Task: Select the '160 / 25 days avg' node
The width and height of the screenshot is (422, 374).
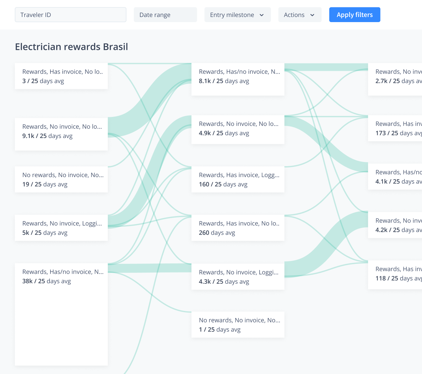Action: pos(238,179)
